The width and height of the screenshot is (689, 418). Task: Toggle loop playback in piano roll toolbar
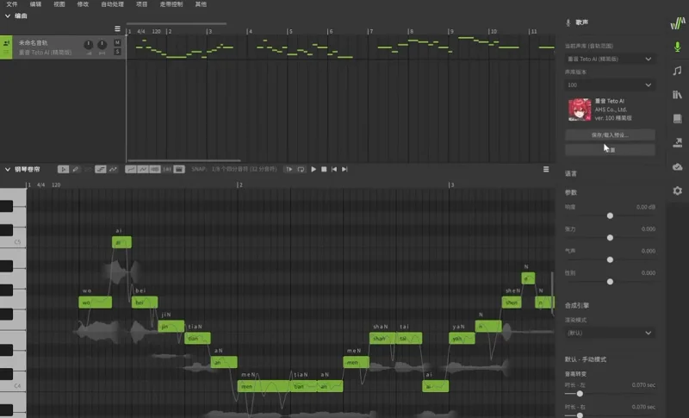pos(301,169)
